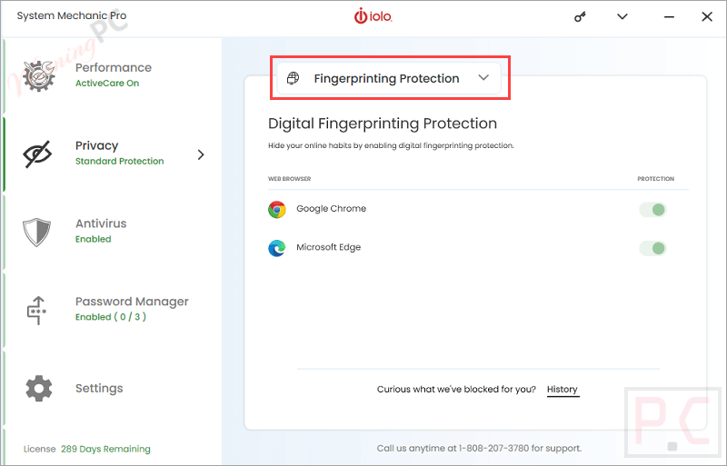The width and height of the screenshot is (727, 466).
Task: Open the Performance section
Action: pos(113,74)
